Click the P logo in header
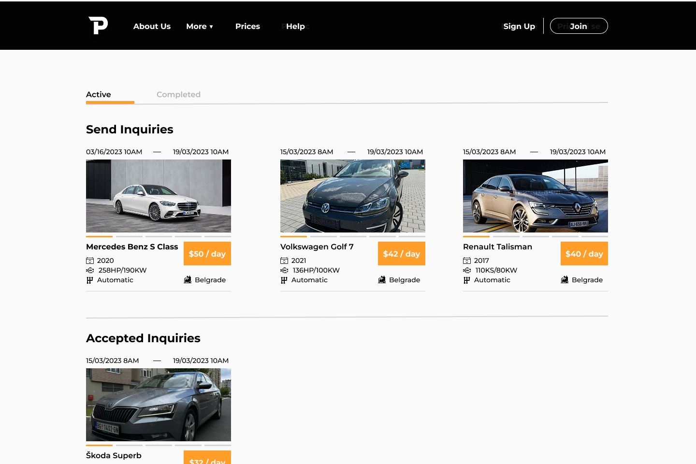 tap(98, 26)
